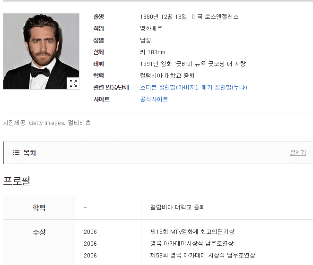This screenshot has height=265, width=313.
Task: Click 제15회 MTV영화제 최고의연기상 award
Action: (192, 232)
